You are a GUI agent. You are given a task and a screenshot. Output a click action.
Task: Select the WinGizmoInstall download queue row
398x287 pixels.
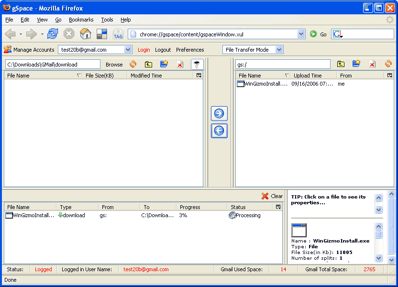pos(143,215)
